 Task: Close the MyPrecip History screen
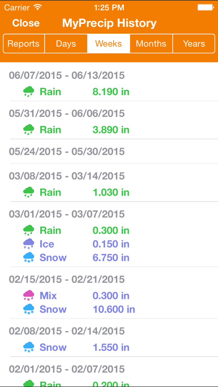coord(26,23)
